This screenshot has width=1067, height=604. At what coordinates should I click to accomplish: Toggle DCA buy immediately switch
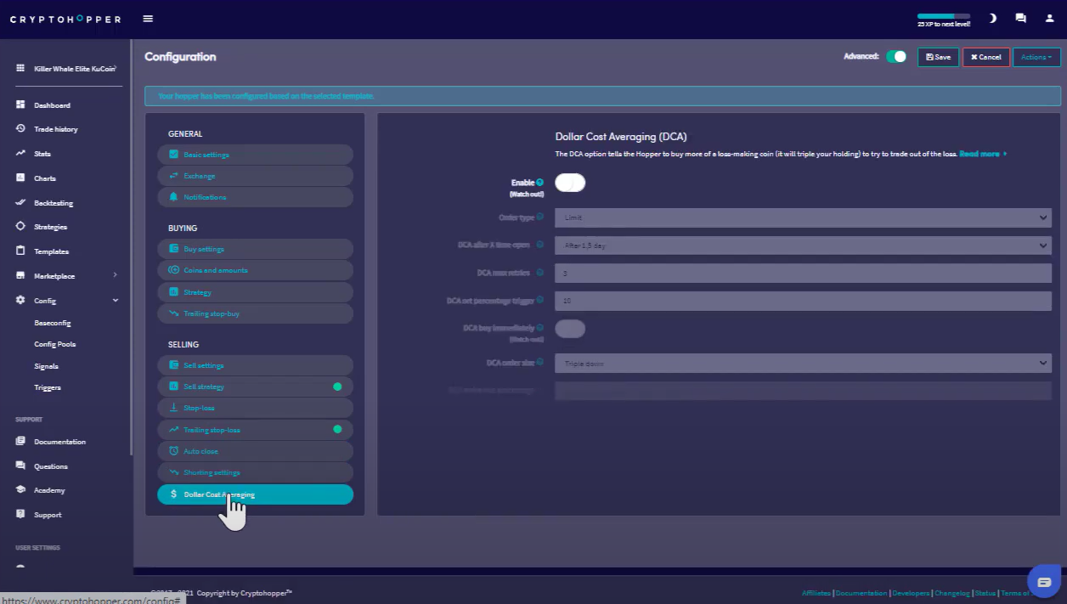pyautogui.click(x=570, y=329)
